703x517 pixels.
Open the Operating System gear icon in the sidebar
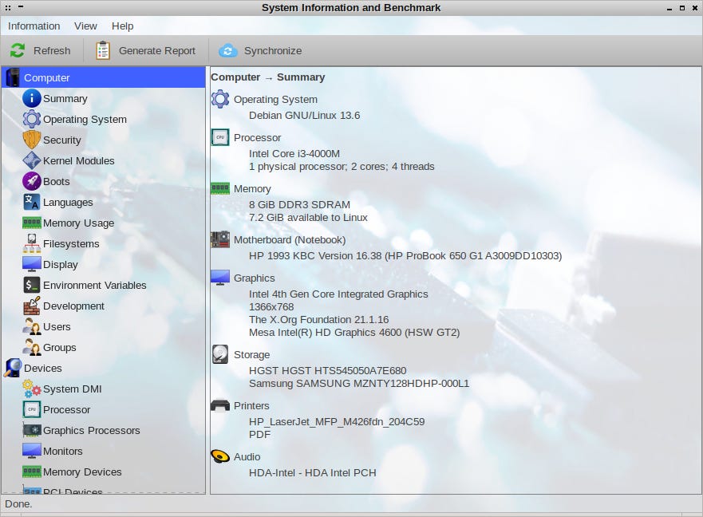[32, 119]
